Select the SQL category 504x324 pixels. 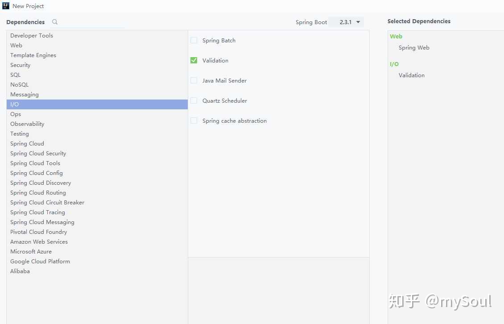click(97, 75)
